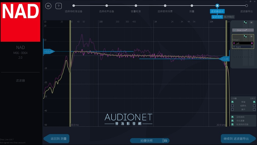Select Left channel row in Group 1
257x145 pixels.
[x=243, y=43]
